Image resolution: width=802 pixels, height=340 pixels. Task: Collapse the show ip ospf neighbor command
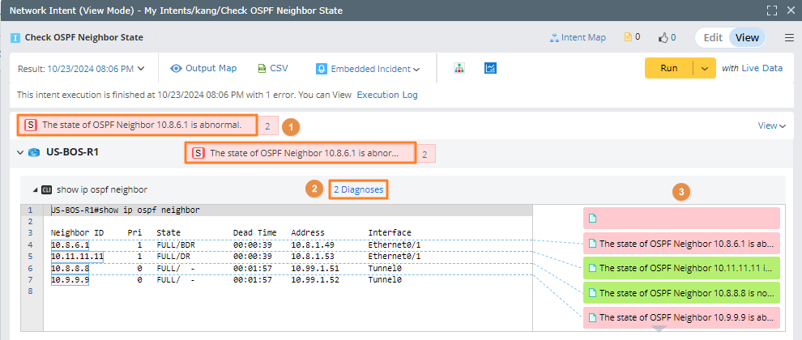tap(35, 189)
